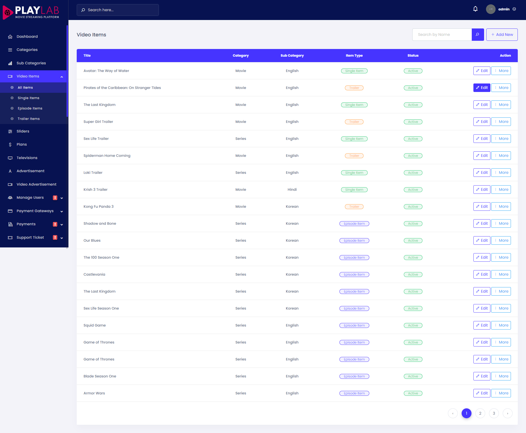Select the Single Items tree item
Image resolution: width=526 pixels, height=433 pixels.
click(28, 98)
